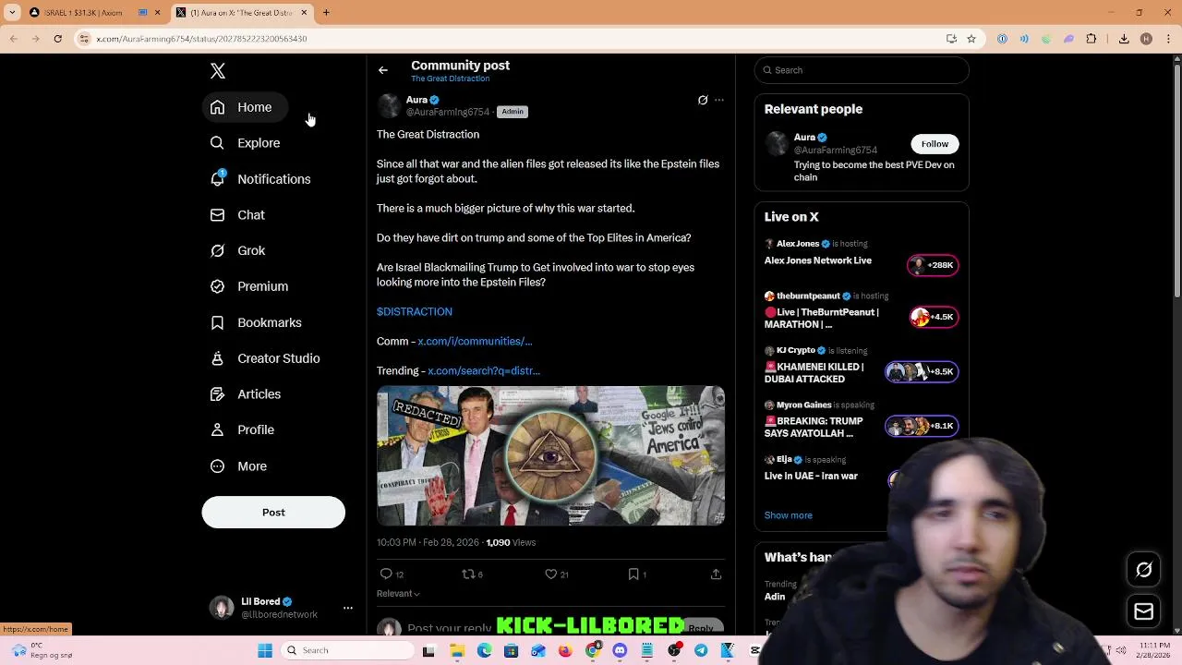Open The Great Distraction community link
The height and width of the screenshot is (665, 1182).
pyautogui.click(x=450, y=79)
